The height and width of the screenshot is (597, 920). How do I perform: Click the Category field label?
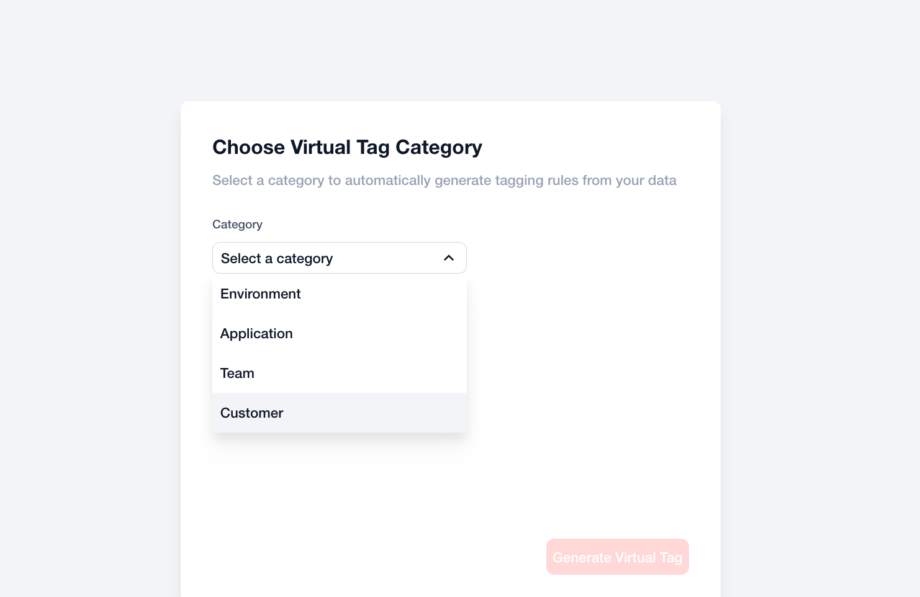237,225
